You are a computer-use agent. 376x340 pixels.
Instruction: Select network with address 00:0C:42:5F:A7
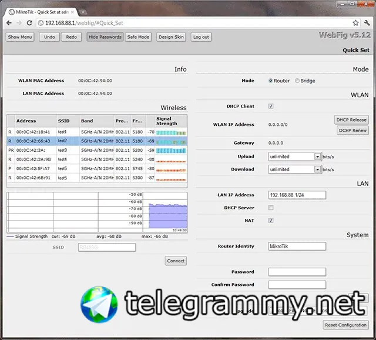[x=97, y=169]
